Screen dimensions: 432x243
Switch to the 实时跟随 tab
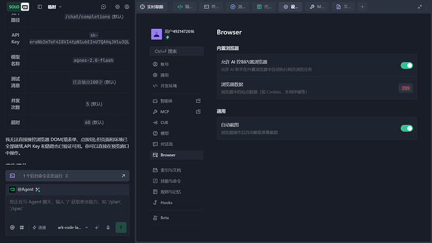click(152, 7)
